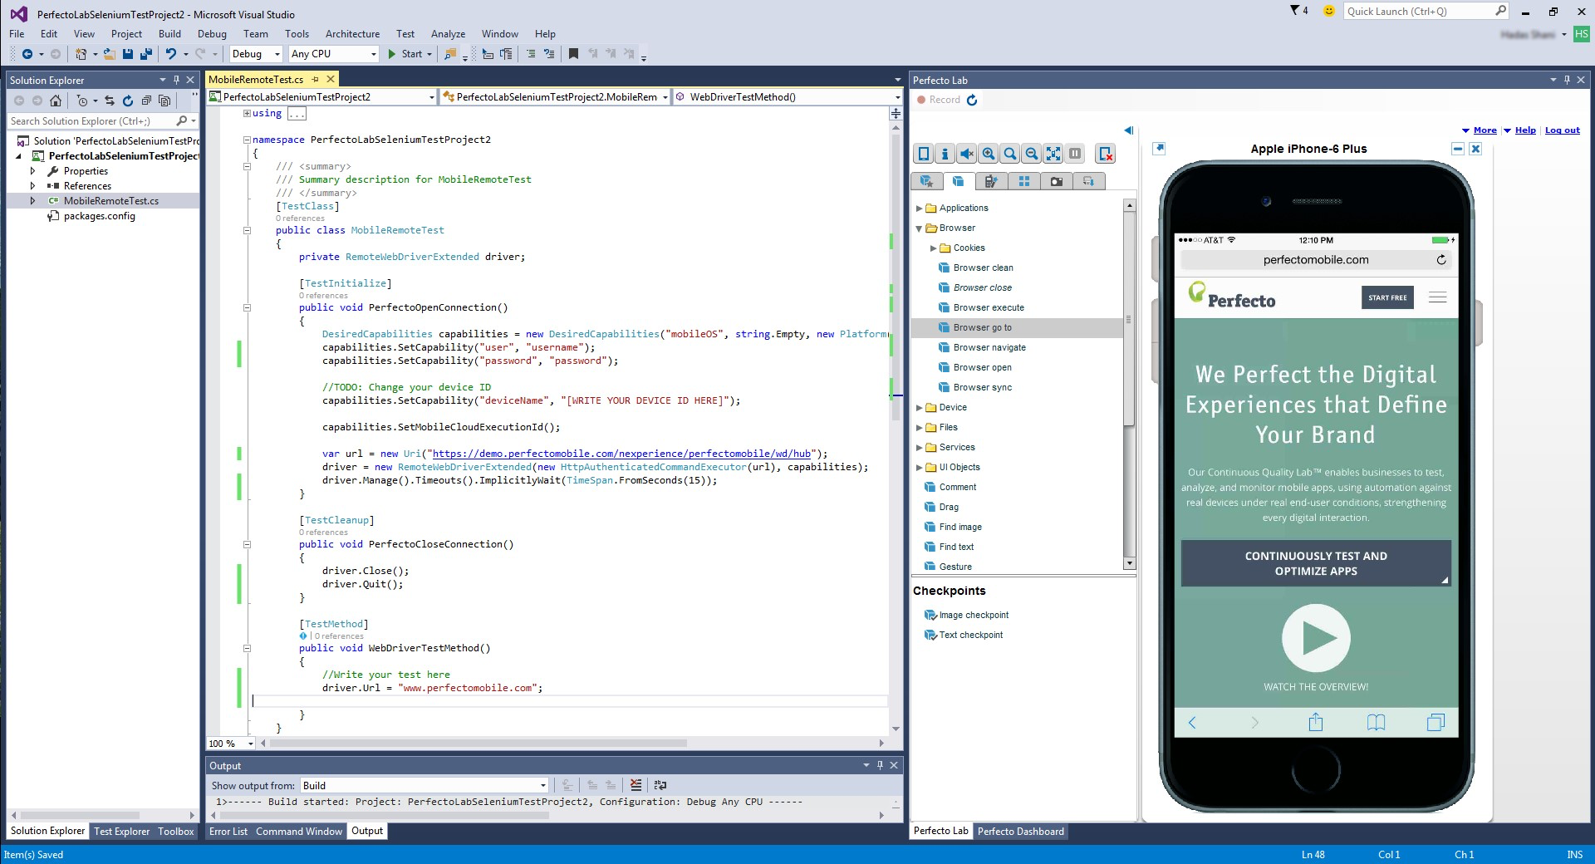Click refresh icon next to Record
The width and height of the screenshot is (1595, 864).
[x=972, y=100]
